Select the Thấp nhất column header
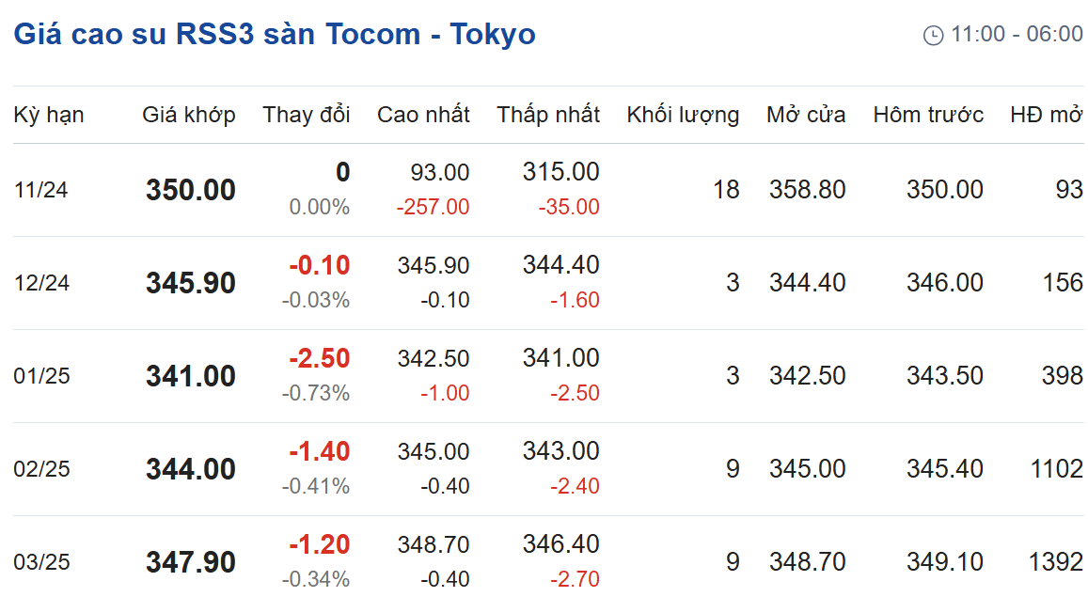Image resolution: width=1088 pixels, height=597 pixels. [x=548, y=115]
